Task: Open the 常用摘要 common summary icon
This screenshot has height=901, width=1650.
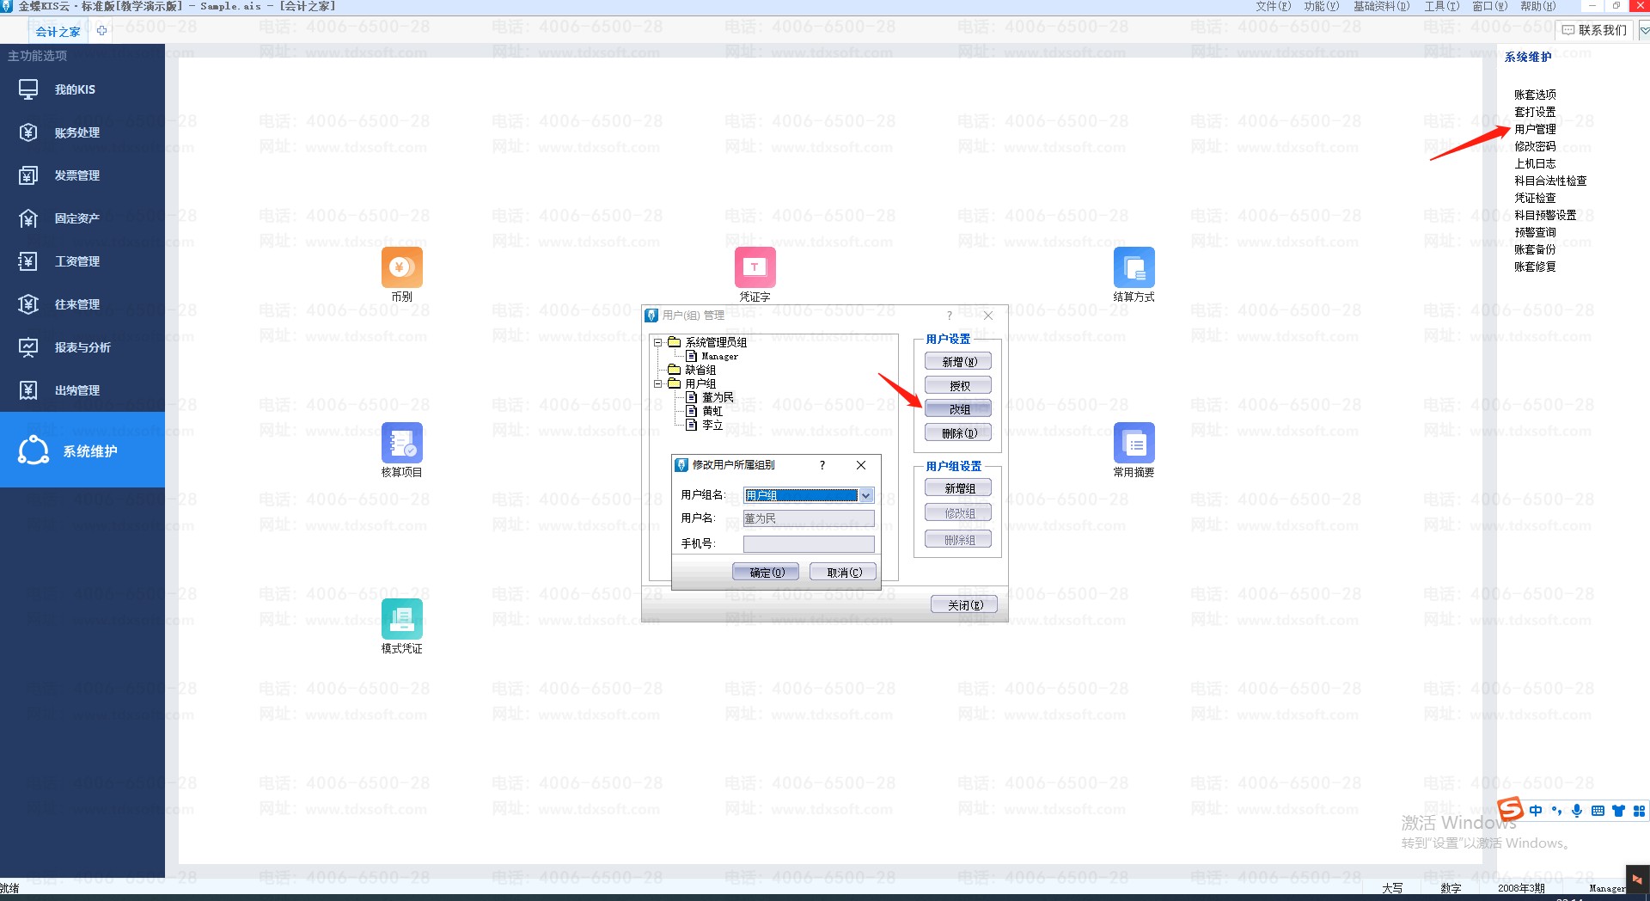Action: (x=1134, y=443)
